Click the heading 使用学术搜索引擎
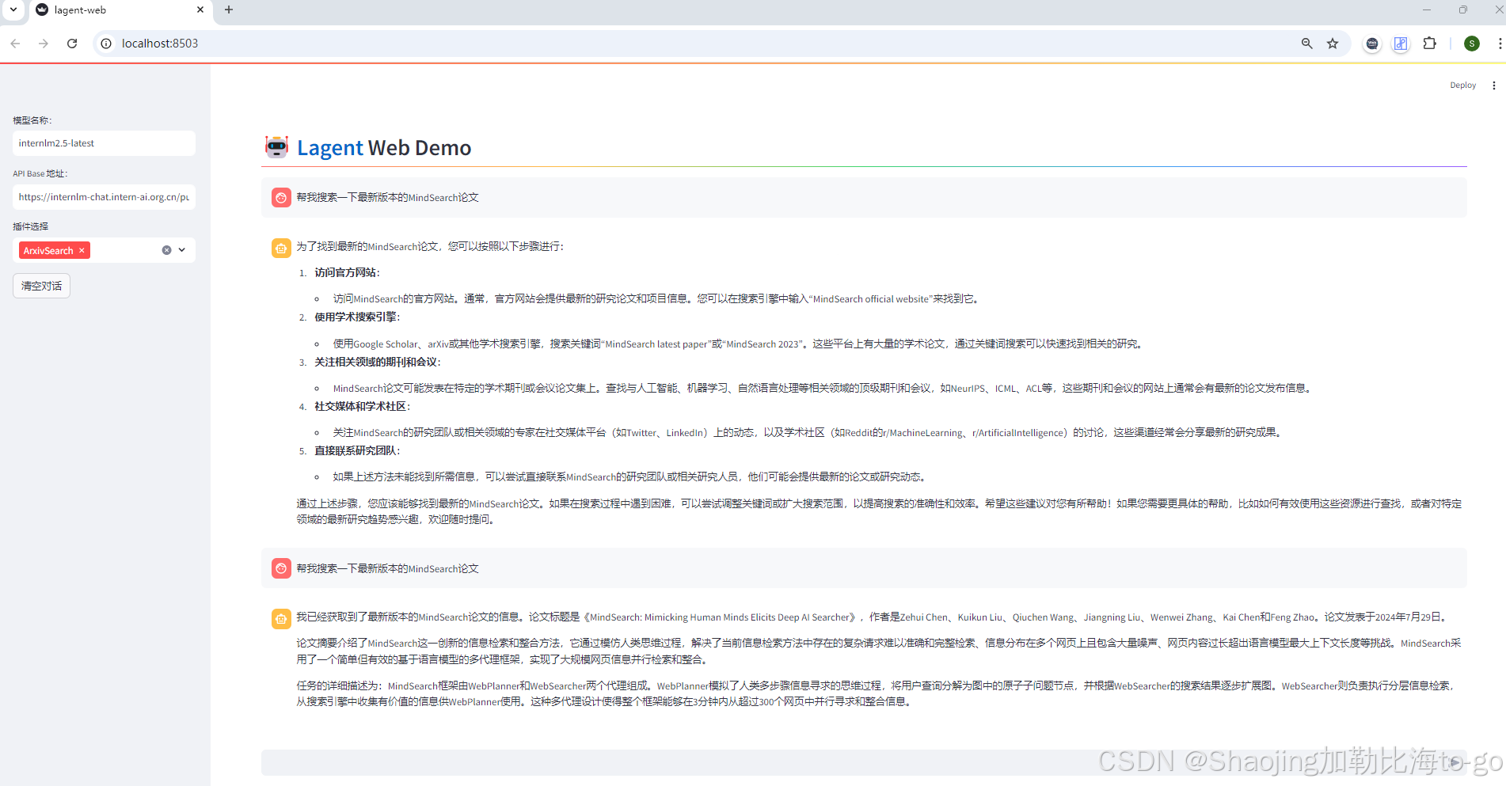The width and height of the screenshot is (1506, 786). point(357,317)
